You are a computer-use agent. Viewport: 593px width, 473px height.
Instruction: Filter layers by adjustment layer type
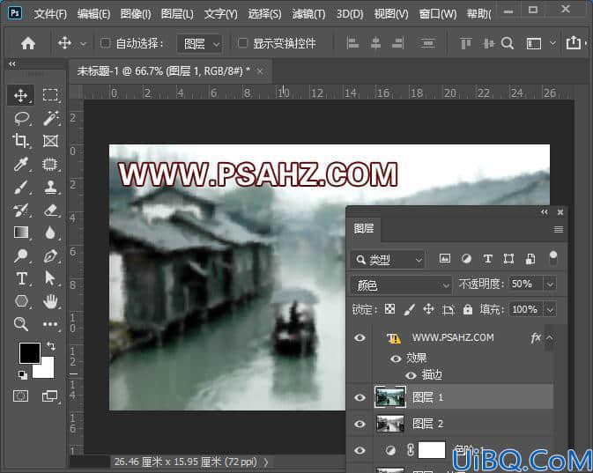click(466, 259)
